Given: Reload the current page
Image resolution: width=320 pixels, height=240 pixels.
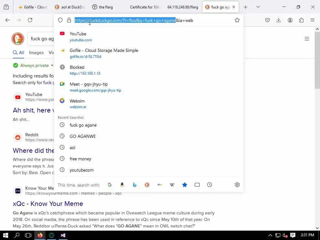Looking at the screenshot, I should pos(30,20).
